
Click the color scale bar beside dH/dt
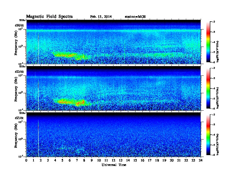pyautogui.click(x=208, y=42)
